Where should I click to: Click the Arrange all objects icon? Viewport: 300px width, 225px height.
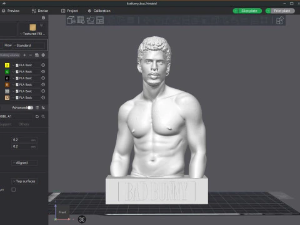coord(100,20)
